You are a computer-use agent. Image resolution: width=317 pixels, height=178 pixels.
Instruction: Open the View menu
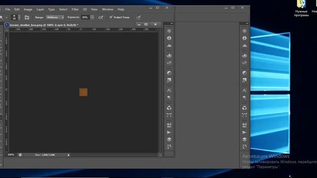(94, 9)
